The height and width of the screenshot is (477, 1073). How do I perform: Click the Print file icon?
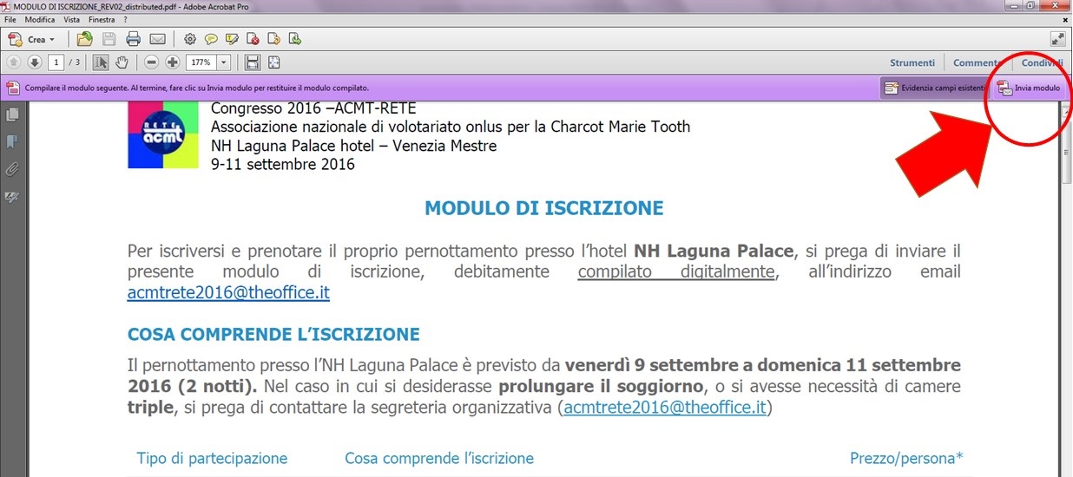click(133, 39)
